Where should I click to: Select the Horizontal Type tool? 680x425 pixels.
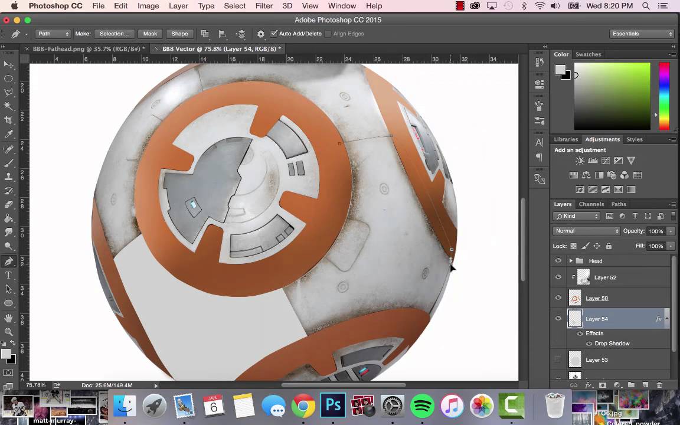[x=9, y=275]
